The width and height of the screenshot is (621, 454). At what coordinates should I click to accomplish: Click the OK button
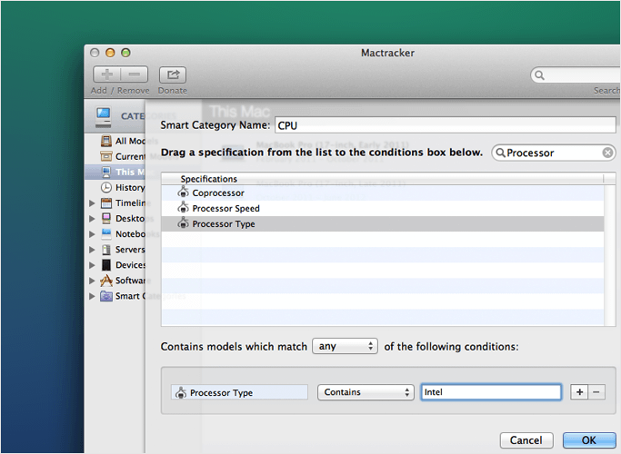coord(589,440)
